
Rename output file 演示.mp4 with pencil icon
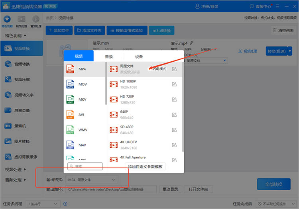click(191, 43)
